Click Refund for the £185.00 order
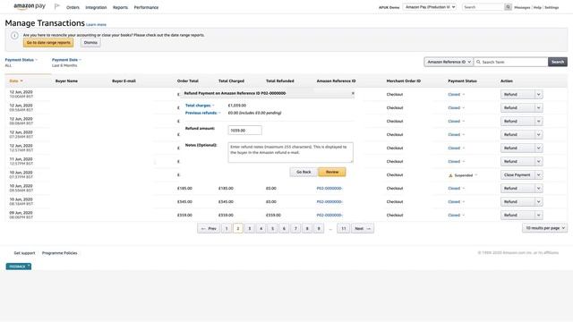 click(517, 189)
